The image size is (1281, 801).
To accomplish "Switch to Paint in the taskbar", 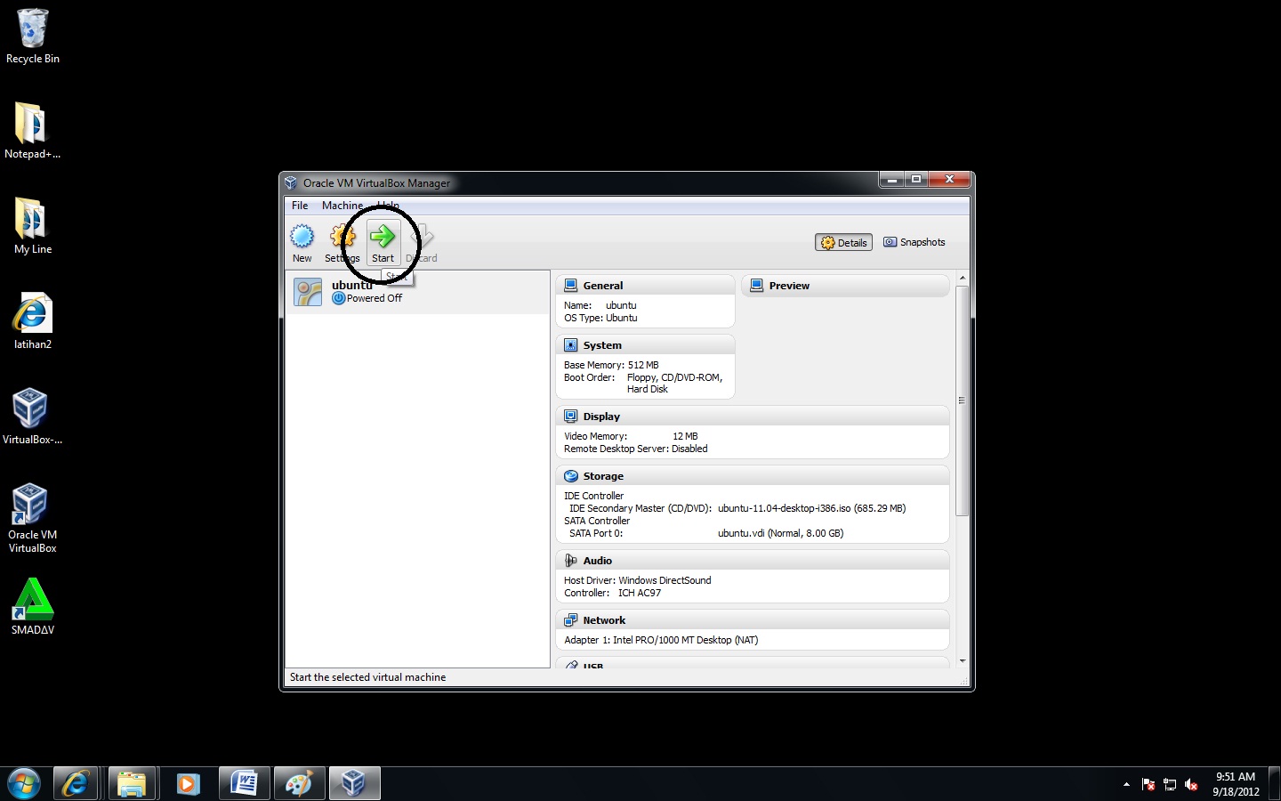I will tap(299, 784).
